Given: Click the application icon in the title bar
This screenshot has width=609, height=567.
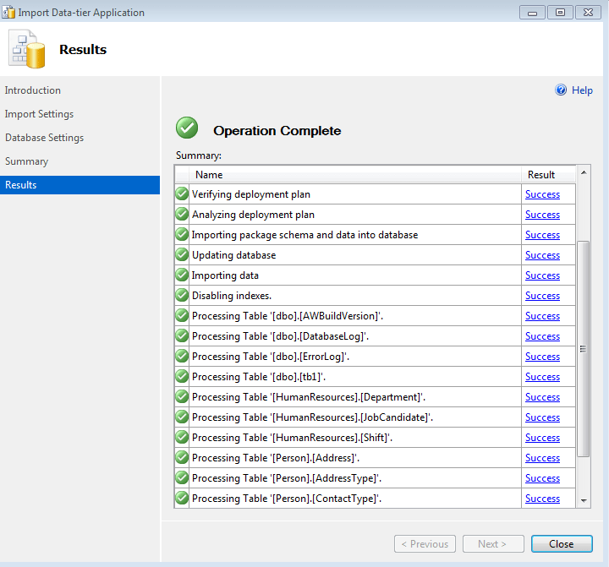Looking at the screenshot, I should coord(9,13).
